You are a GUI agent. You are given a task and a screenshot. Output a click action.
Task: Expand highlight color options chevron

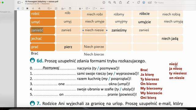pyautogui.click(x=133, y=2)
